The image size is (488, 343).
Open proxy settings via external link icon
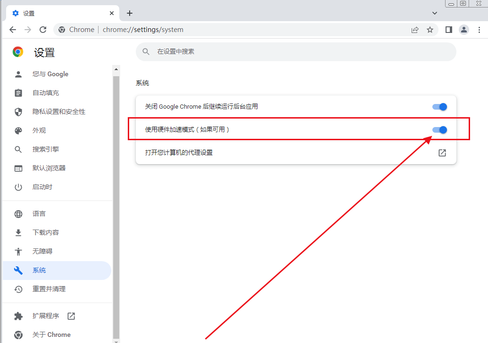pyautogui.click(x=442, y=153)
